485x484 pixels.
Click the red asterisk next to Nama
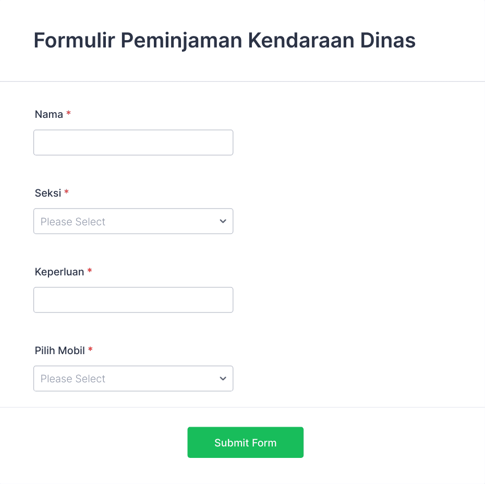click(x=68, y=113)
